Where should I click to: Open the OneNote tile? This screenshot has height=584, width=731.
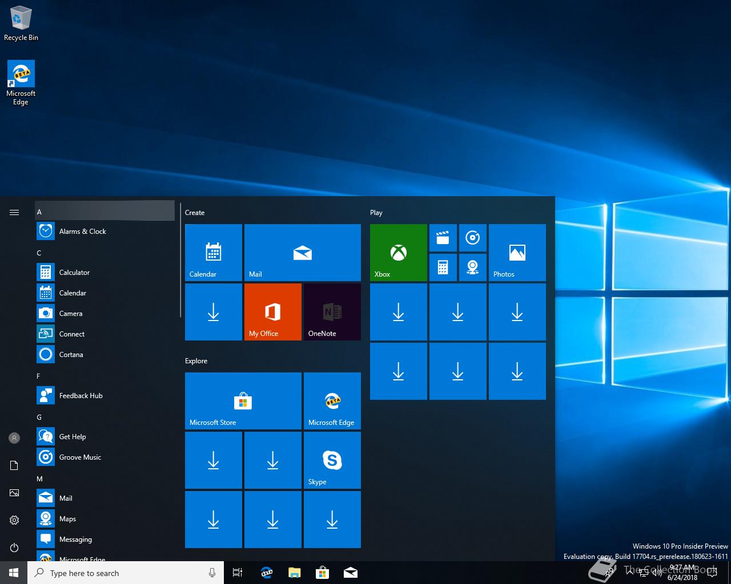(332, 312)
